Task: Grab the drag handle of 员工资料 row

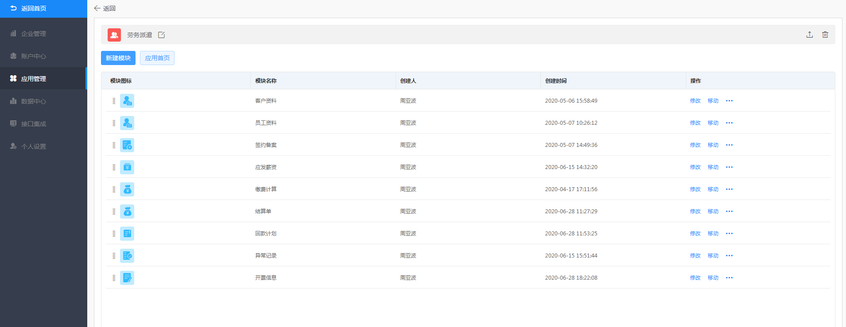Action: 114,123
